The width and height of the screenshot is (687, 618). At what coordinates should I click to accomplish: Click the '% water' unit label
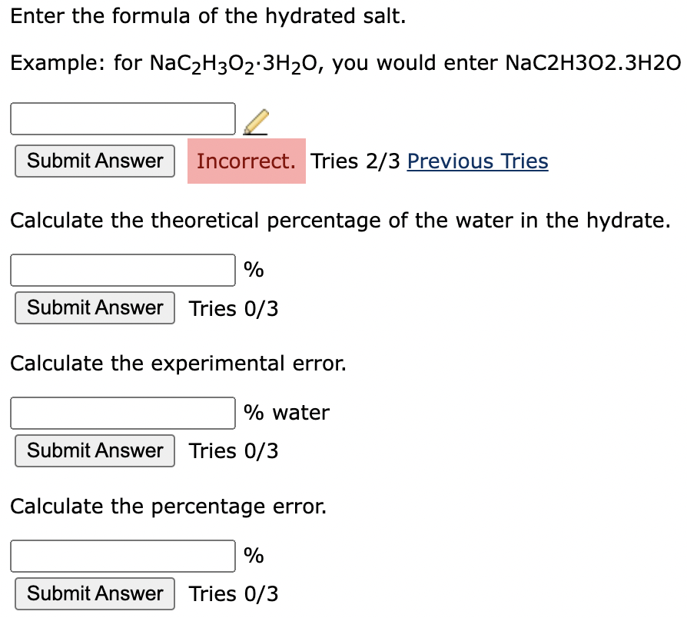click(x=287, y=413)
